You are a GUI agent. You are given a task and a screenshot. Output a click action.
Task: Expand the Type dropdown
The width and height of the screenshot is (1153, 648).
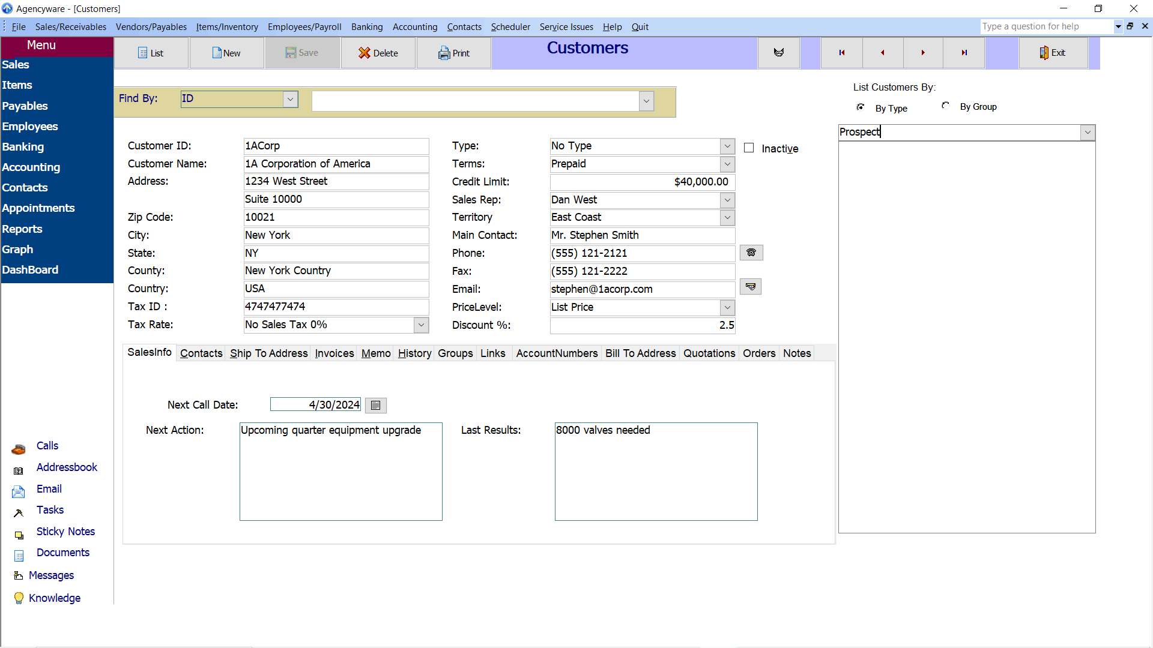tap(727, 146)
